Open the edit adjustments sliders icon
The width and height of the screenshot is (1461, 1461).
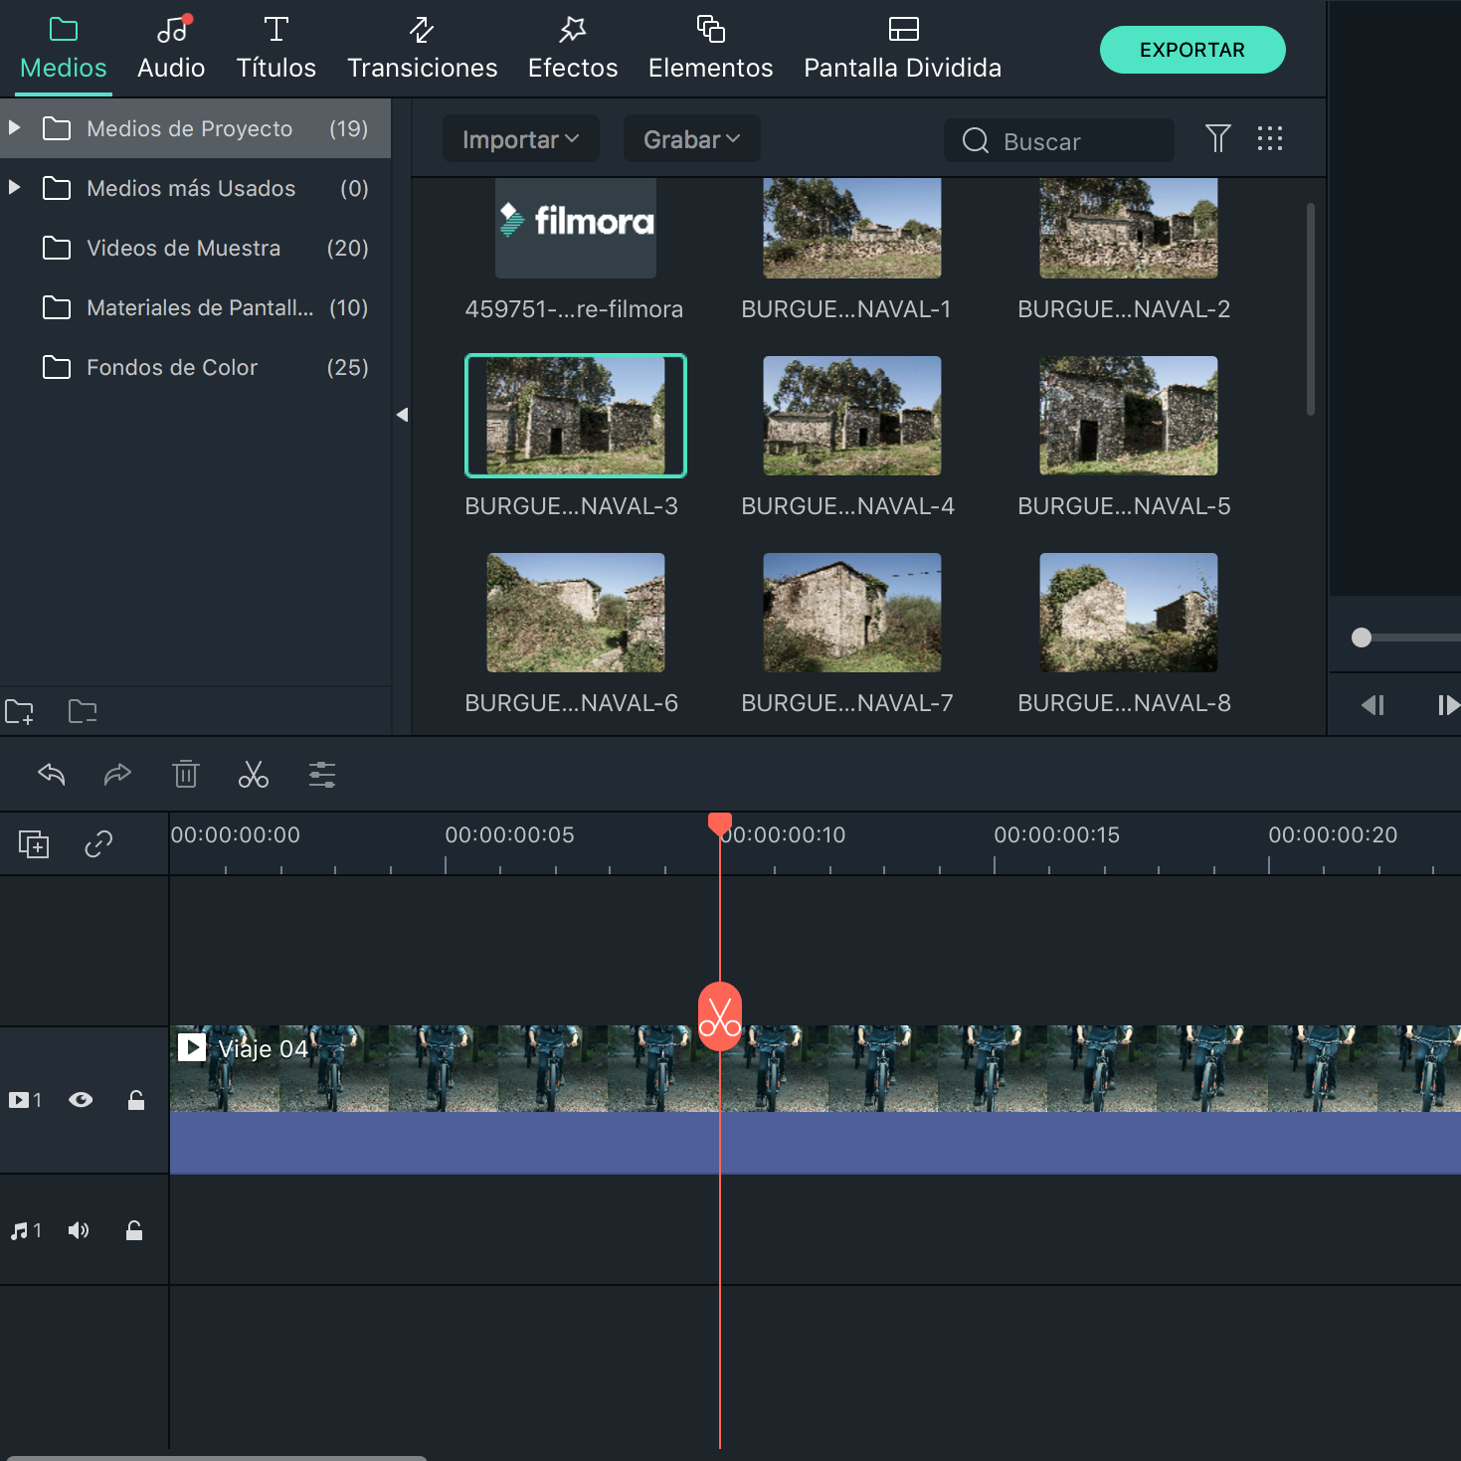tap(321, 774)
